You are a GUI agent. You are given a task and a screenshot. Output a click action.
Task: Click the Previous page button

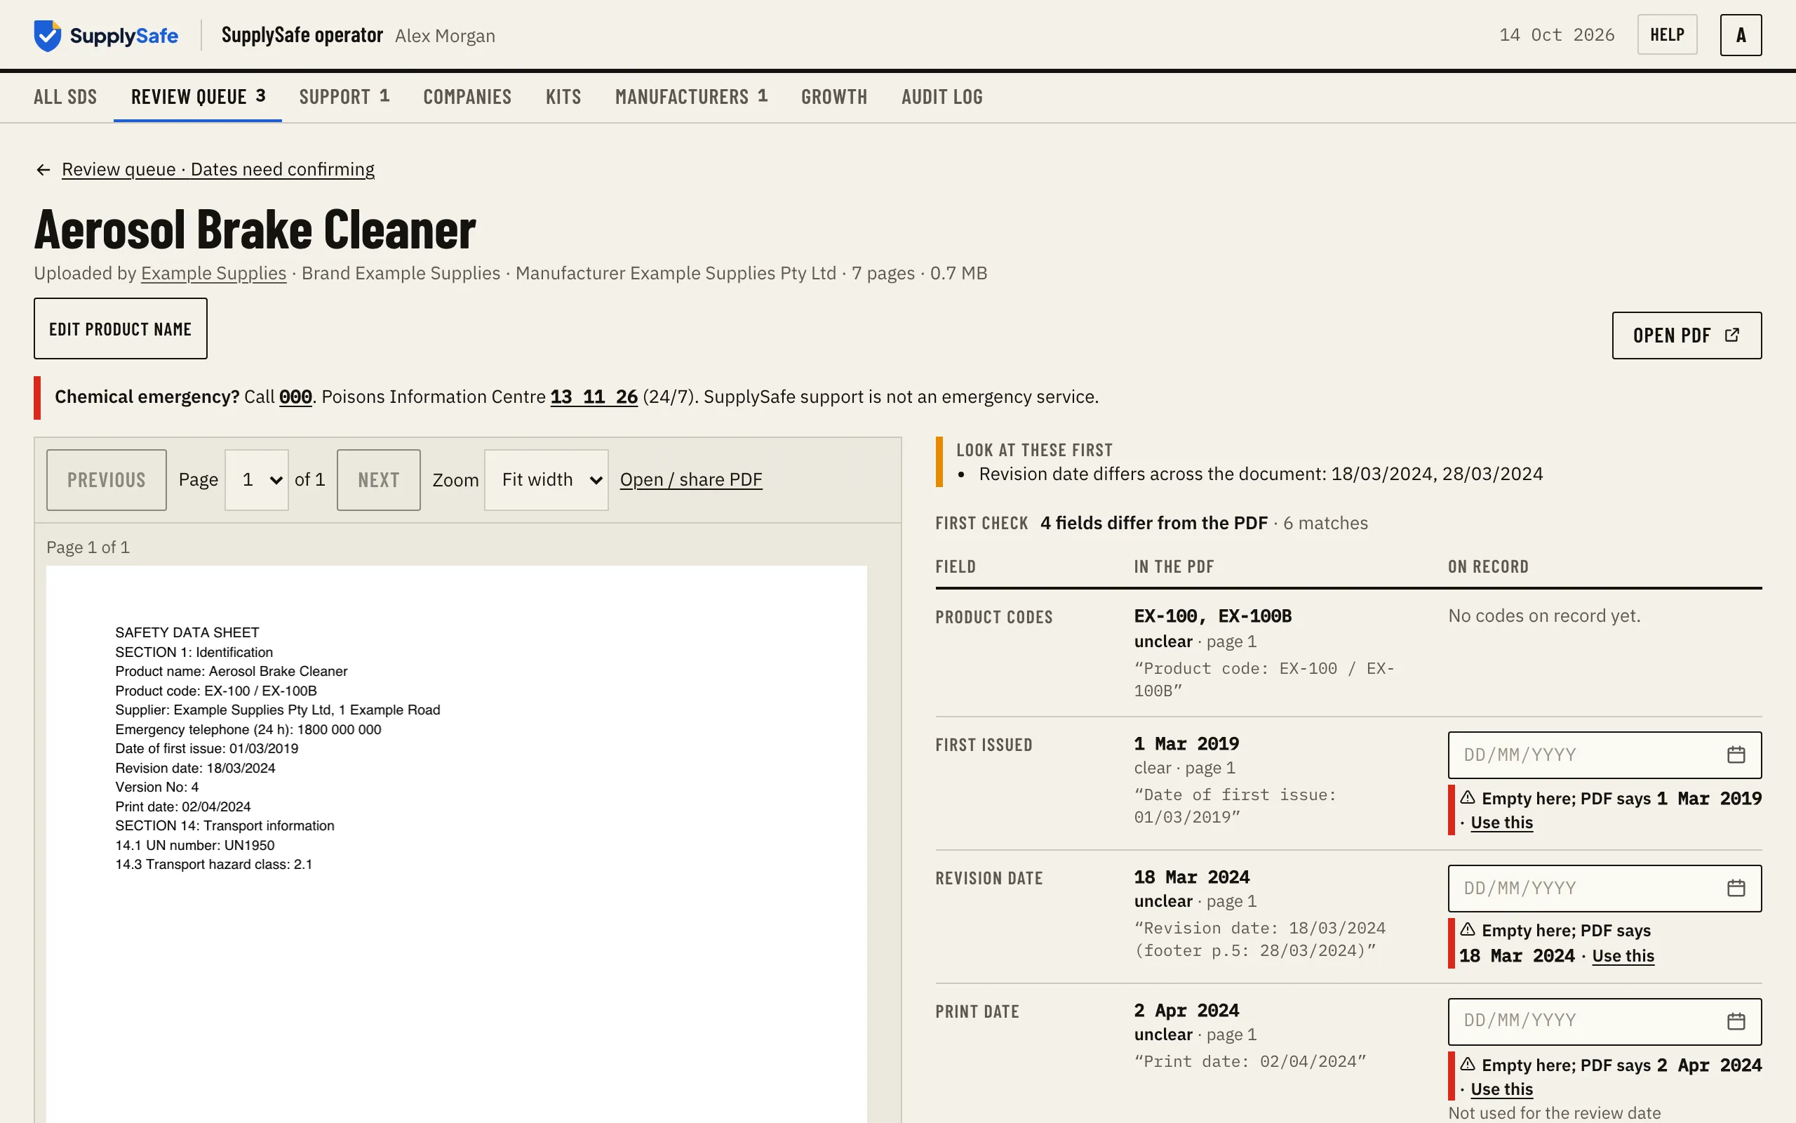tap(106, 480)
